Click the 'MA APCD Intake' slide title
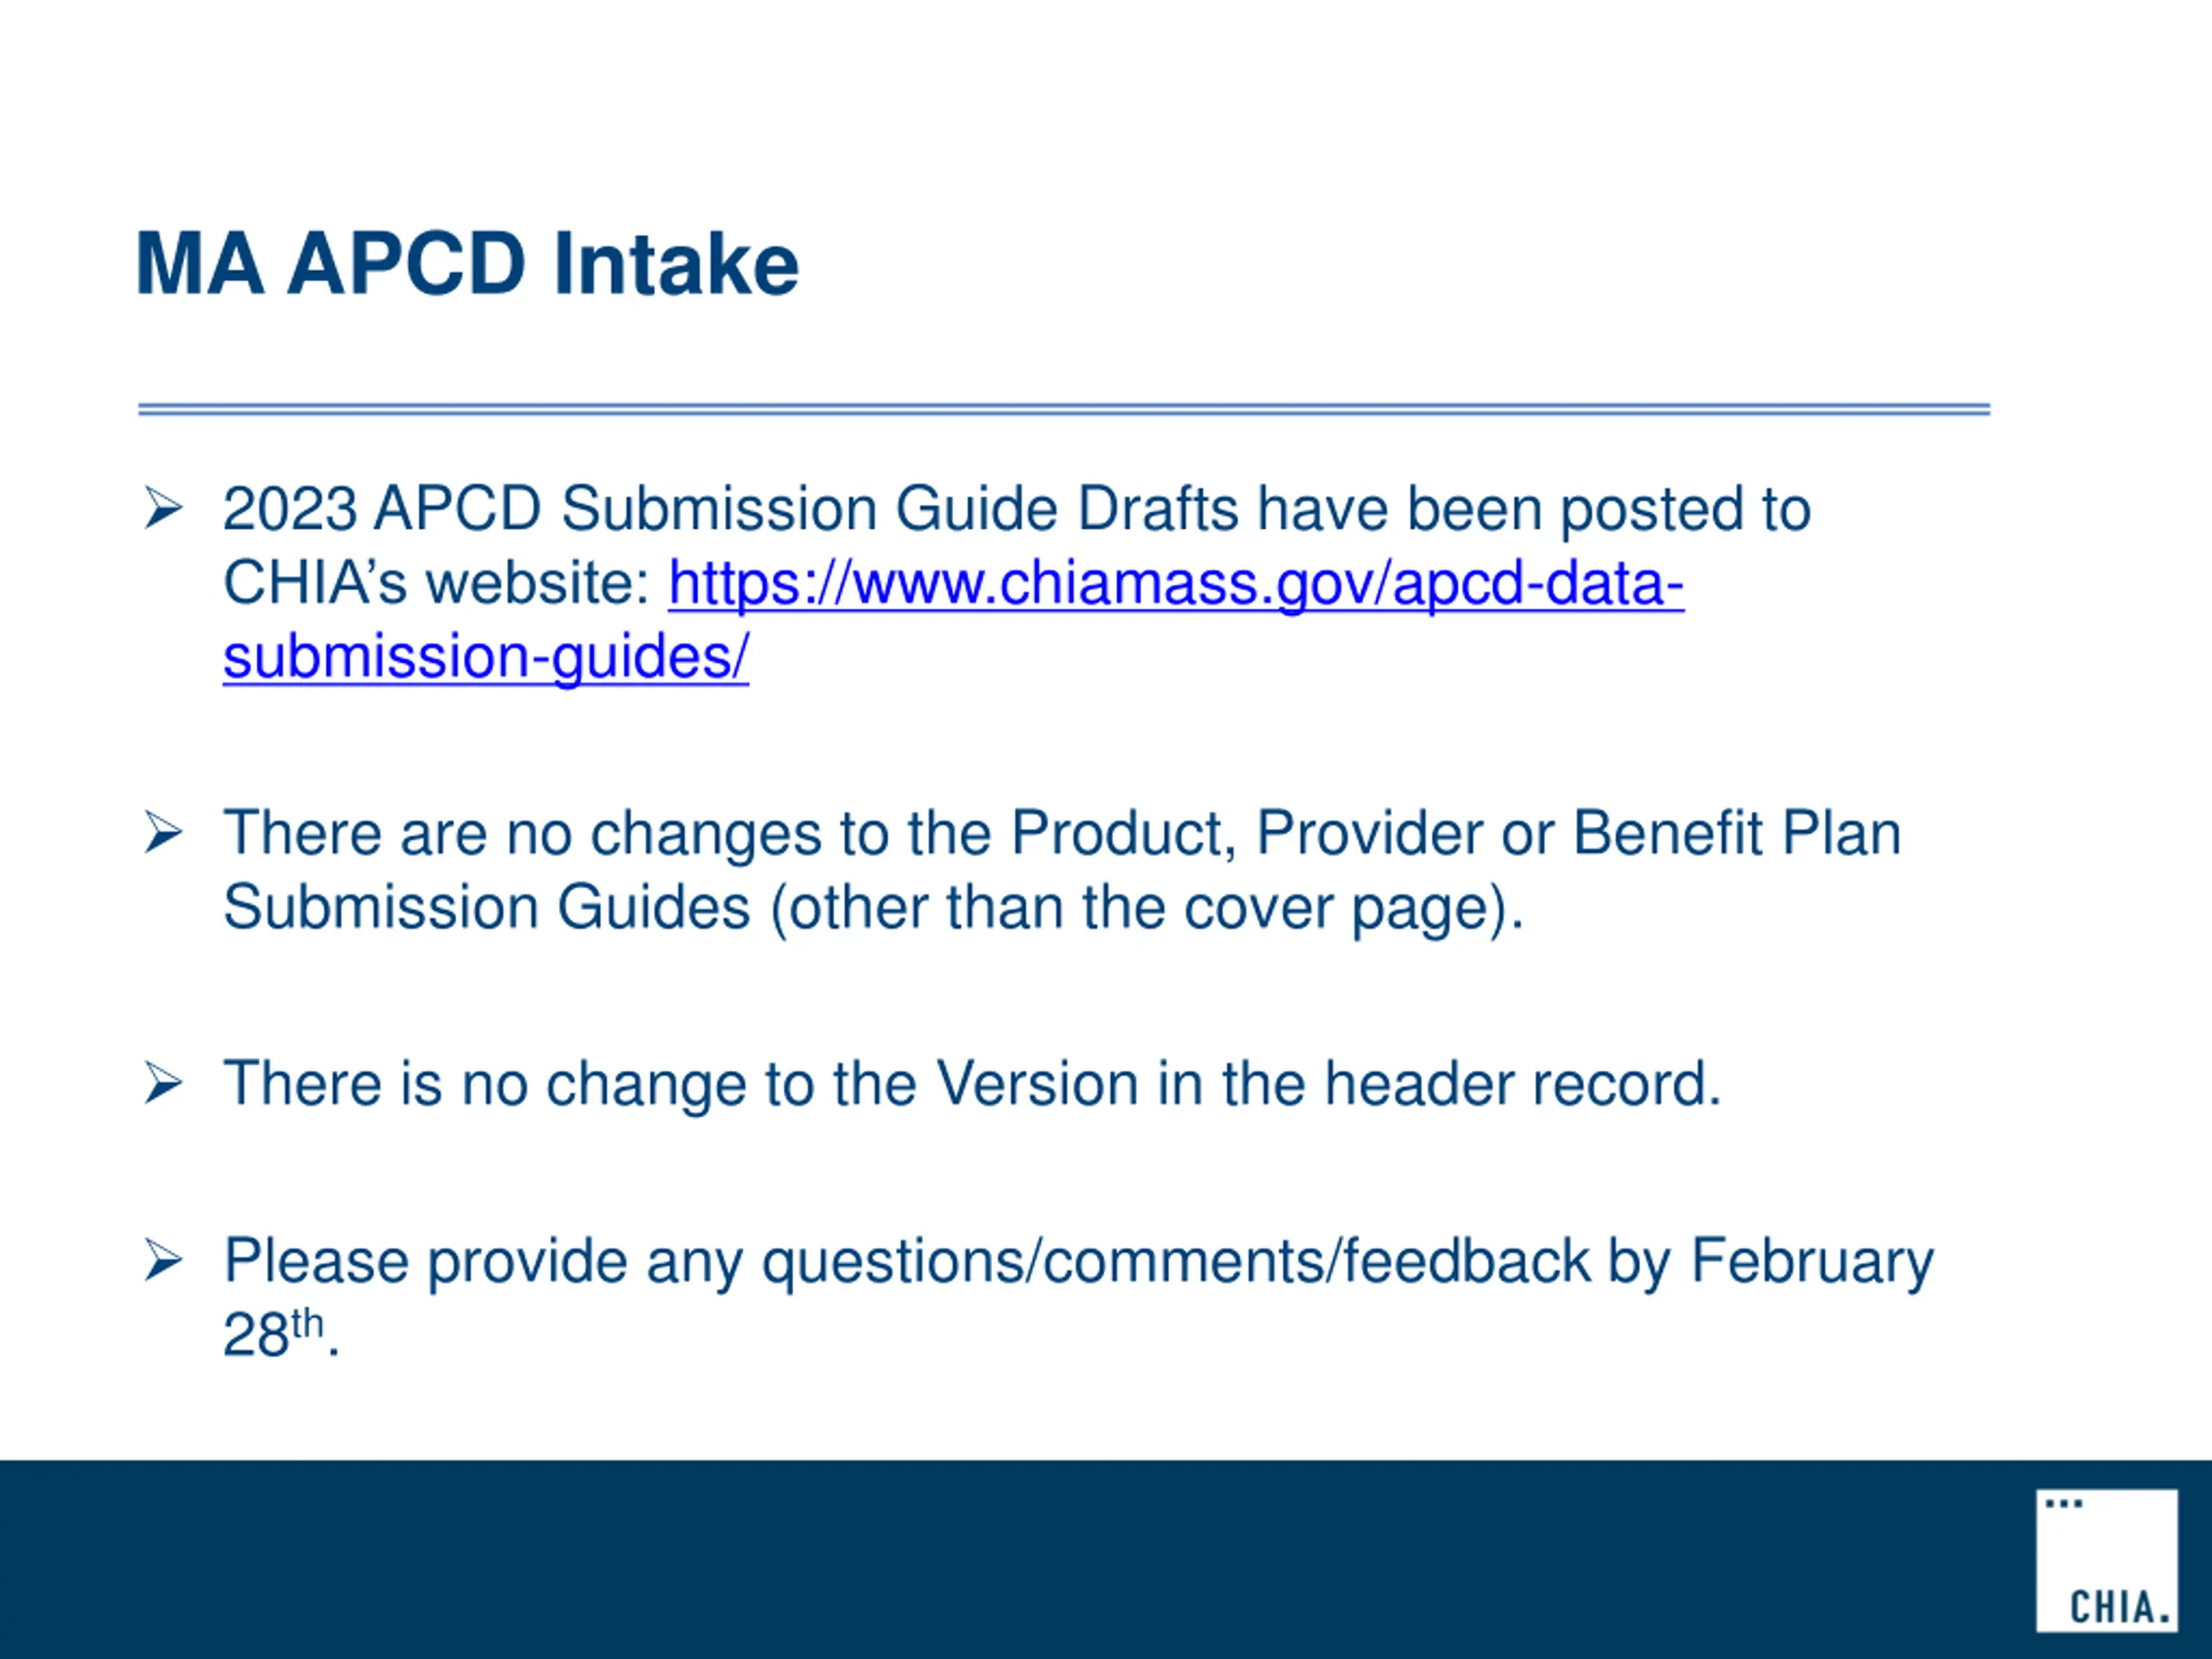This screenshot has height=1659, width=2212. [467, 264]
